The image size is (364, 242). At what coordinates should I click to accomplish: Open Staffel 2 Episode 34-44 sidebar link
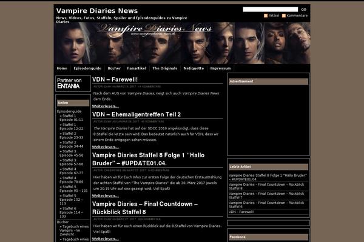coord(71,145)
